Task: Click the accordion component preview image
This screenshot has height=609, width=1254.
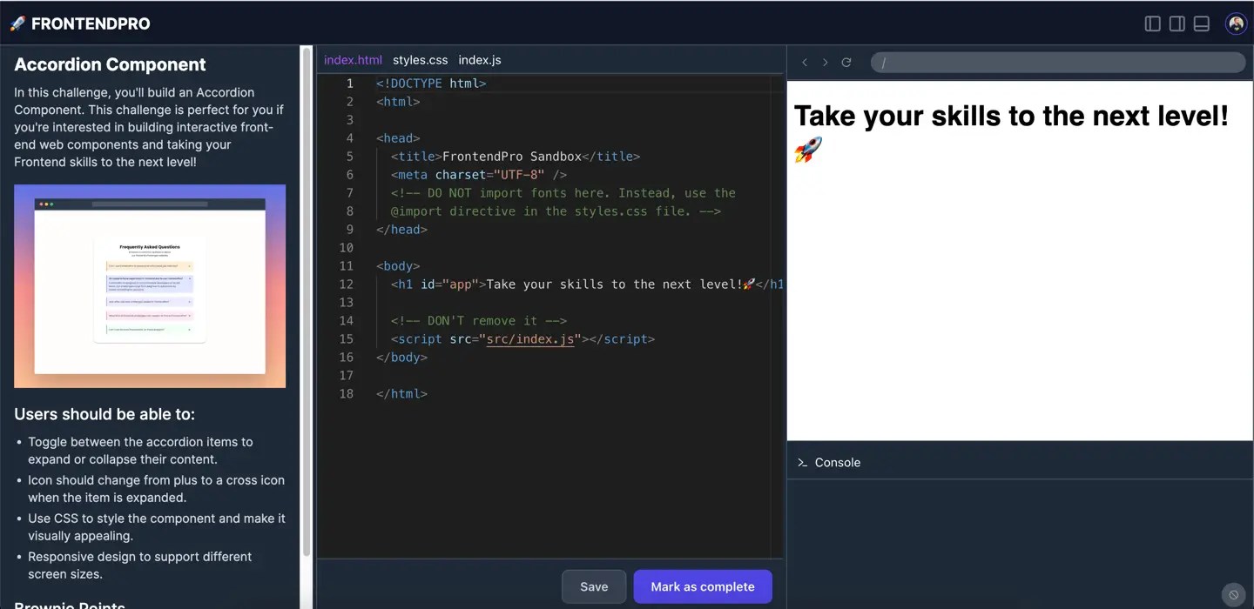Action: coord(150,286)
